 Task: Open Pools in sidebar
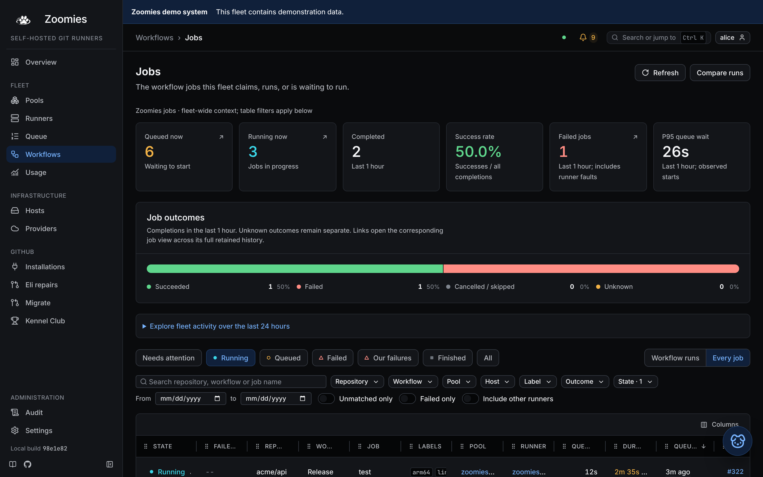[x=61, y=100]
